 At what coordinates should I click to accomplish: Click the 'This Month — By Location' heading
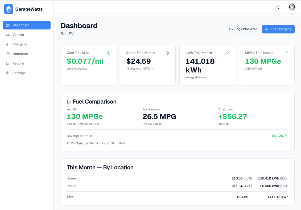(x=100, y=168)
